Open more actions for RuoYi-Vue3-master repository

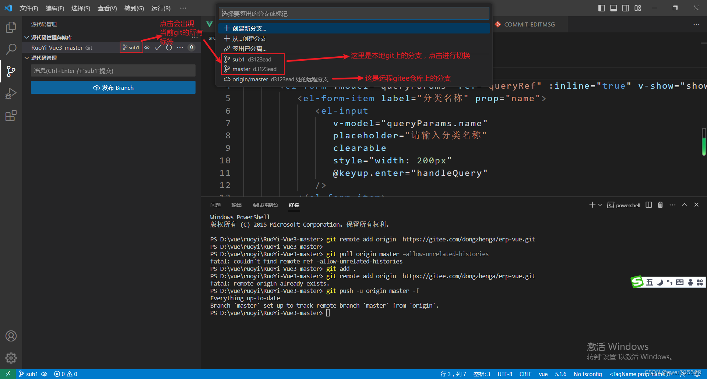tap(180, 47)
